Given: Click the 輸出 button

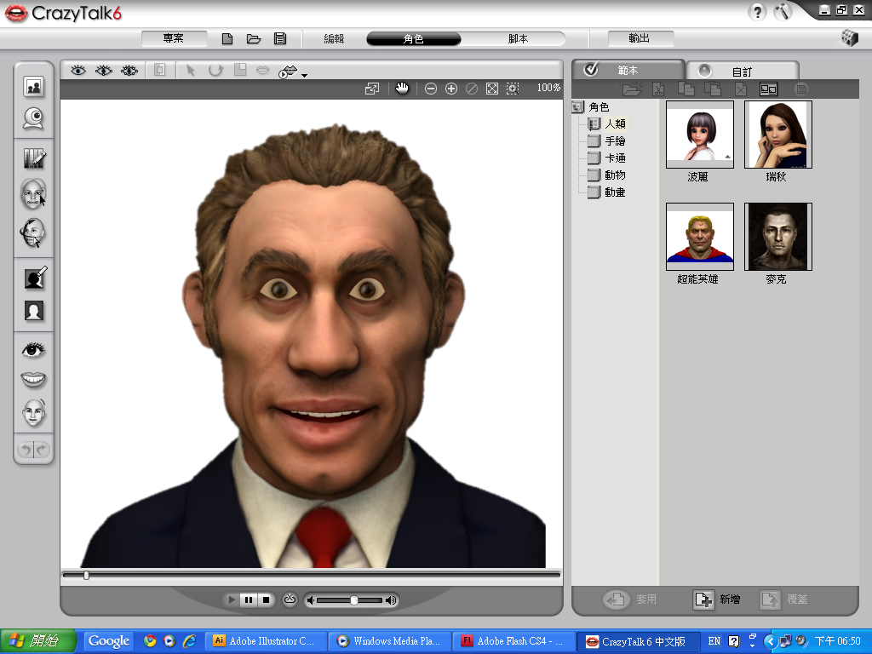Looking at the screenshot, I should coord(640,39).
